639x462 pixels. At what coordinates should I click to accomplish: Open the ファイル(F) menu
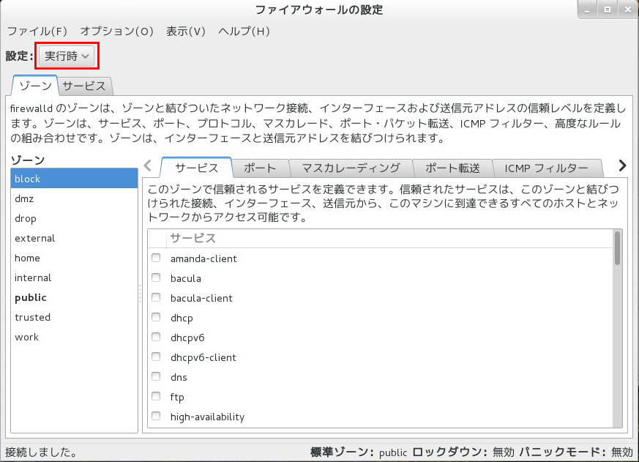tap(37, 31)
